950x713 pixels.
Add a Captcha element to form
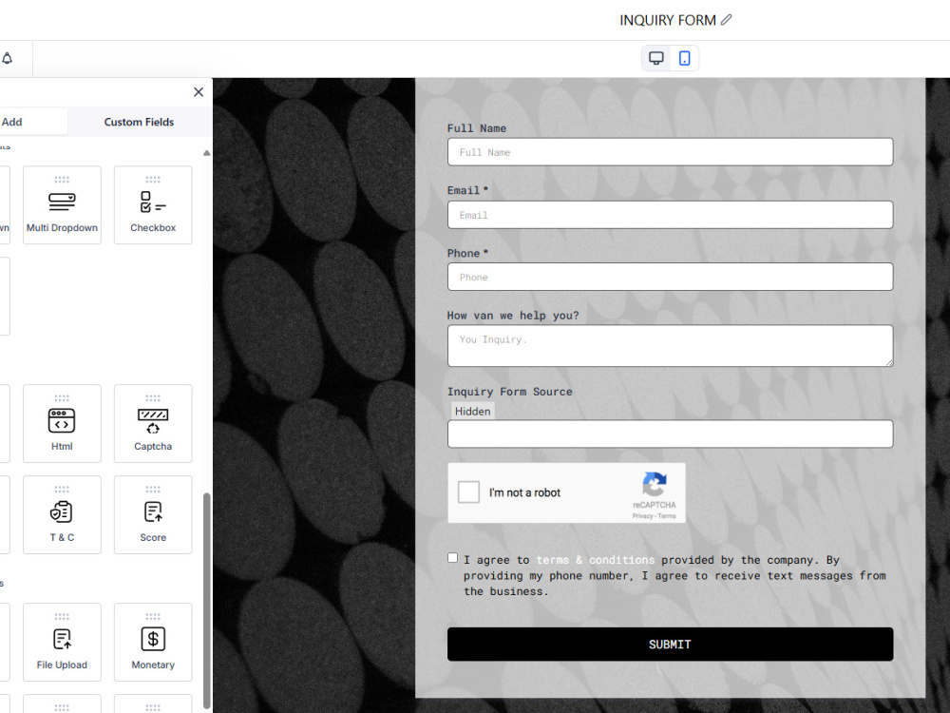click(153, 423)
